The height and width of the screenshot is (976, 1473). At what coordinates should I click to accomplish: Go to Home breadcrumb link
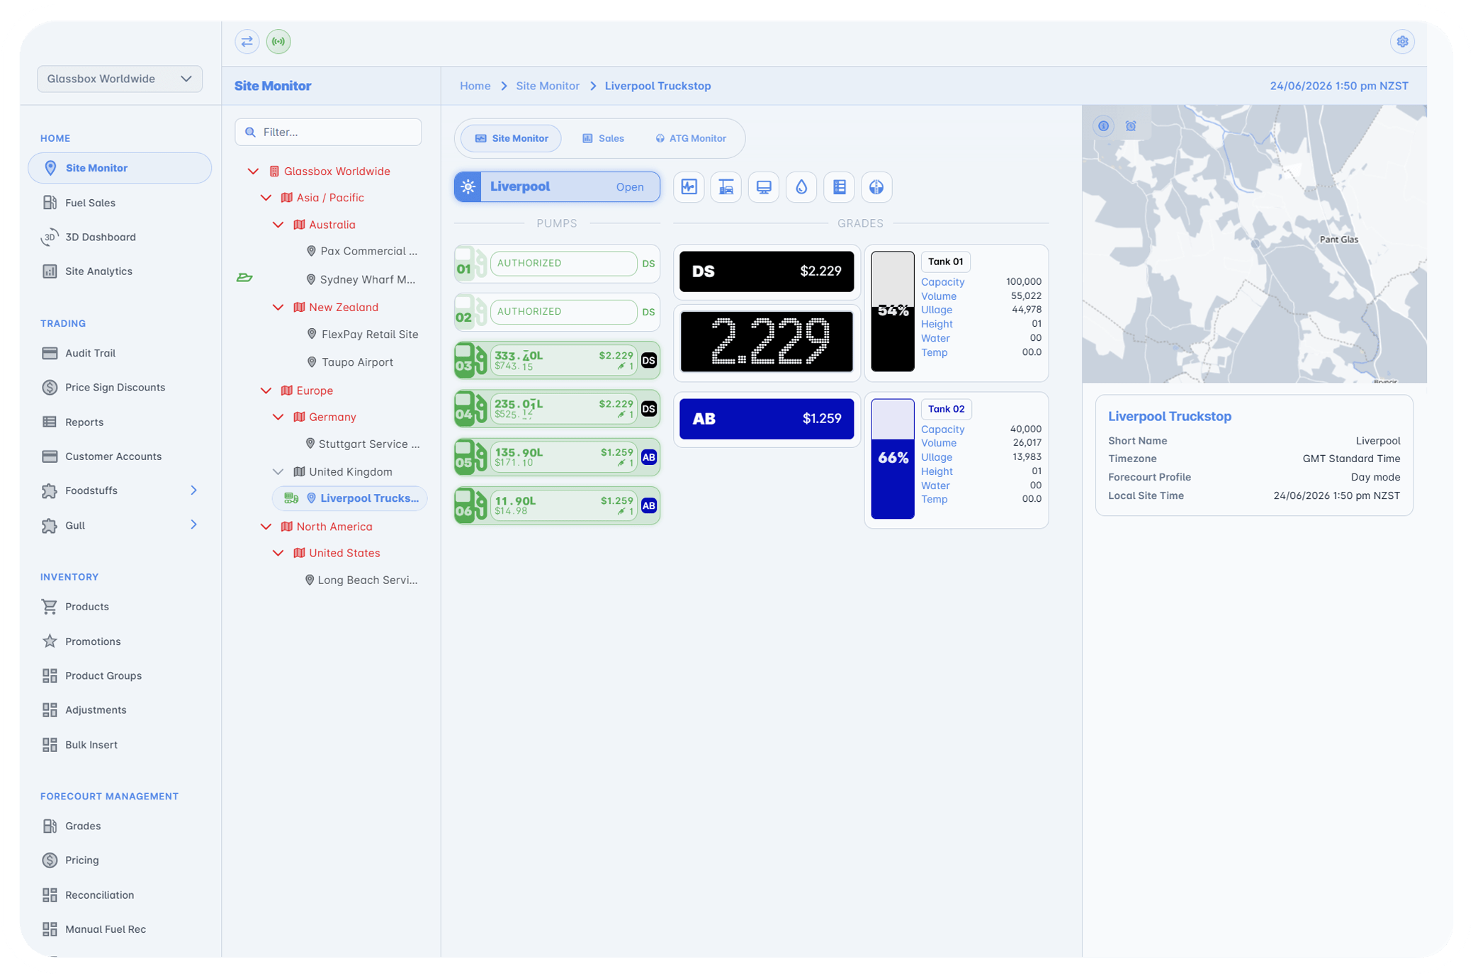pos(475,86)
